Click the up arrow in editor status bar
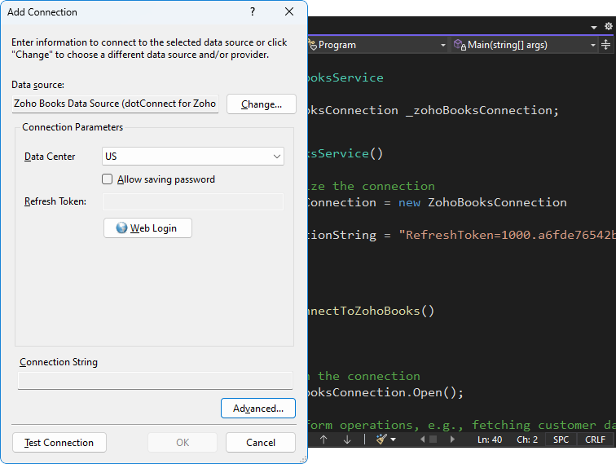Screen dimensions: 616x464 tap(323, 440)
